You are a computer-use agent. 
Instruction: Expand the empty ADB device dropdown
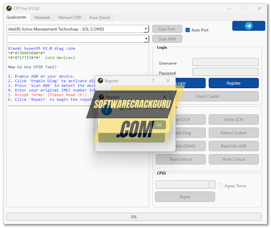(146, 39)
